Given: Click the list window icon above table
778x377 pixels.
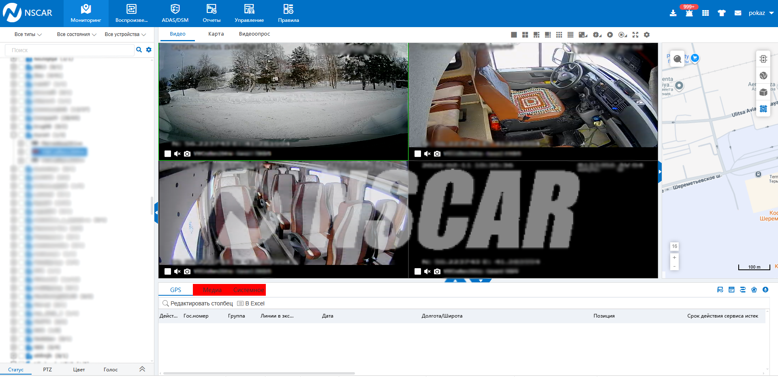Looking at the screenshot, I should click(731, 290).
